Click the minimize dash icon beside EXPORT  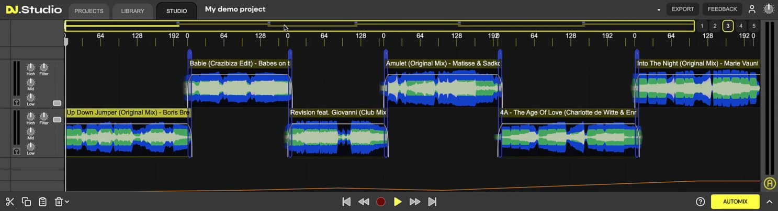[659, 9]
